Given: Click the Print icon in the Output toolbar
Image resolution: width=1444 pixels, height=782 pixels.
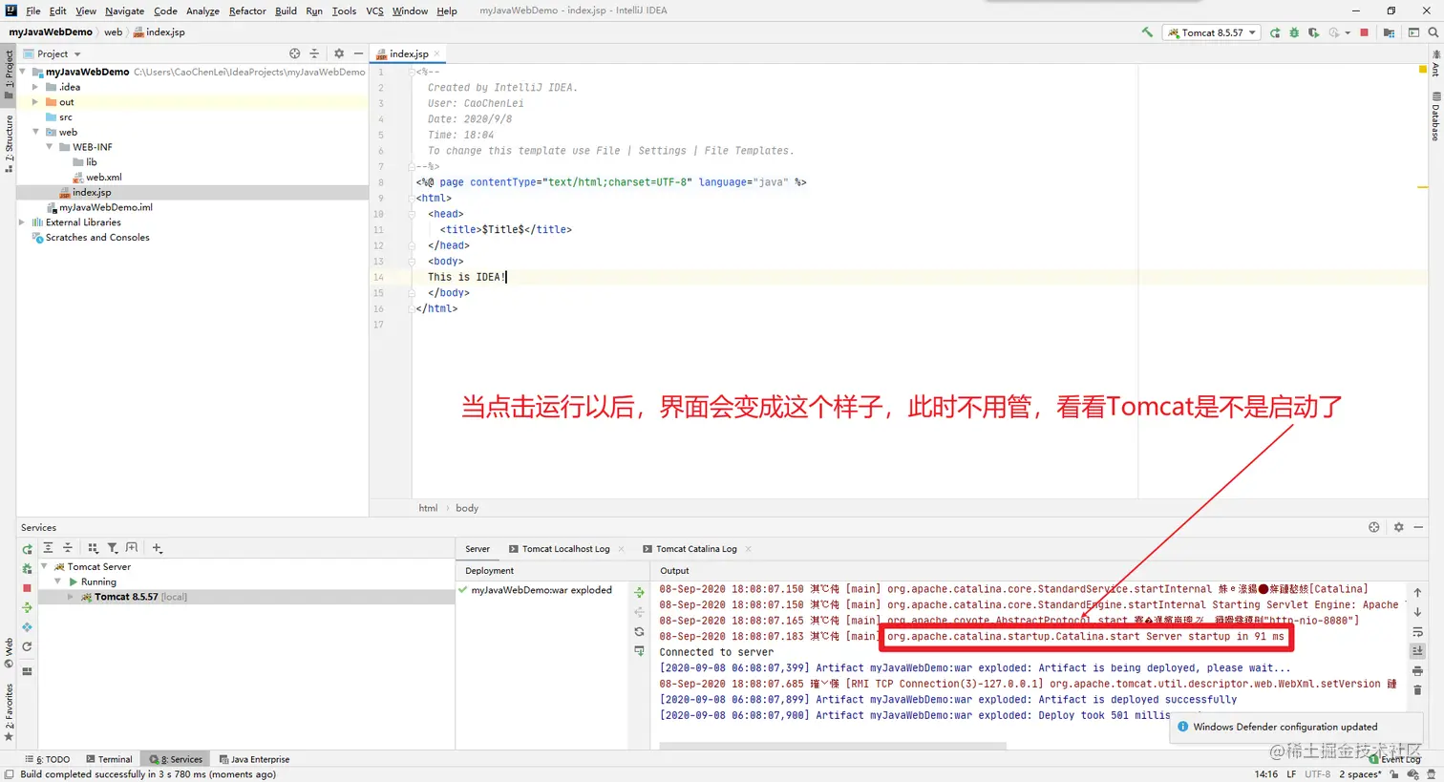Looking at the screenshot, I should point(1417,671).
